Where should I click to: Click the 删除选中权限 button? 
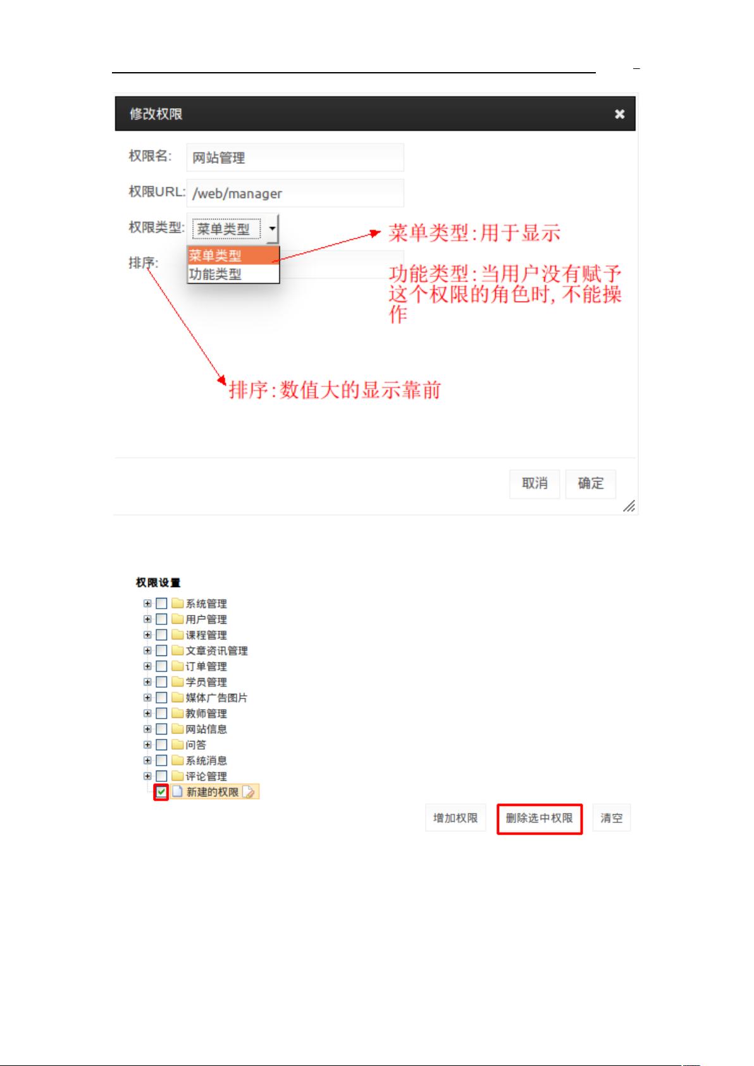click(540, 818)
